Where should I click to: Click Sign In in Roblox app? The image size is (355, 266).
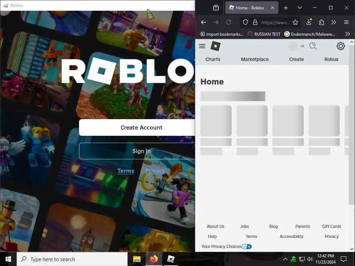[137, 151]
